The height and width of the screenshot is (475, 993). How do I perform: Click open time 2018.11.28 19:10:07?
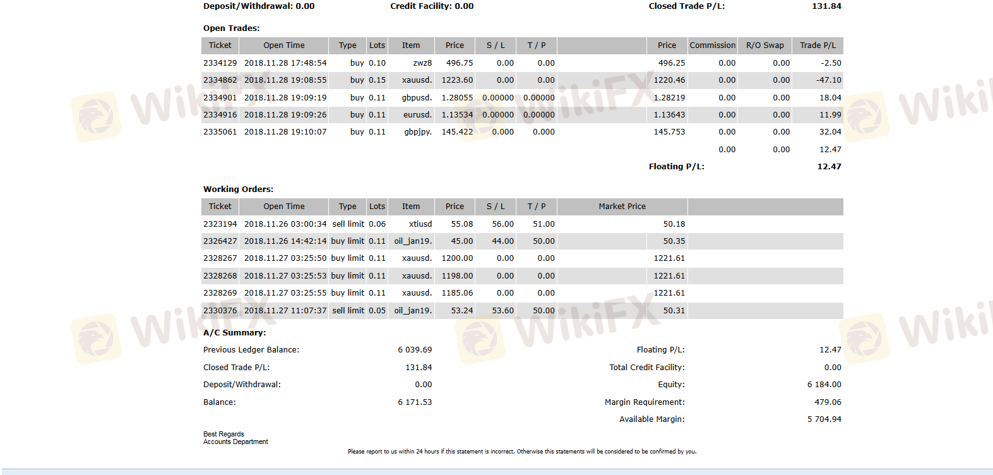[x=285, y=132]
